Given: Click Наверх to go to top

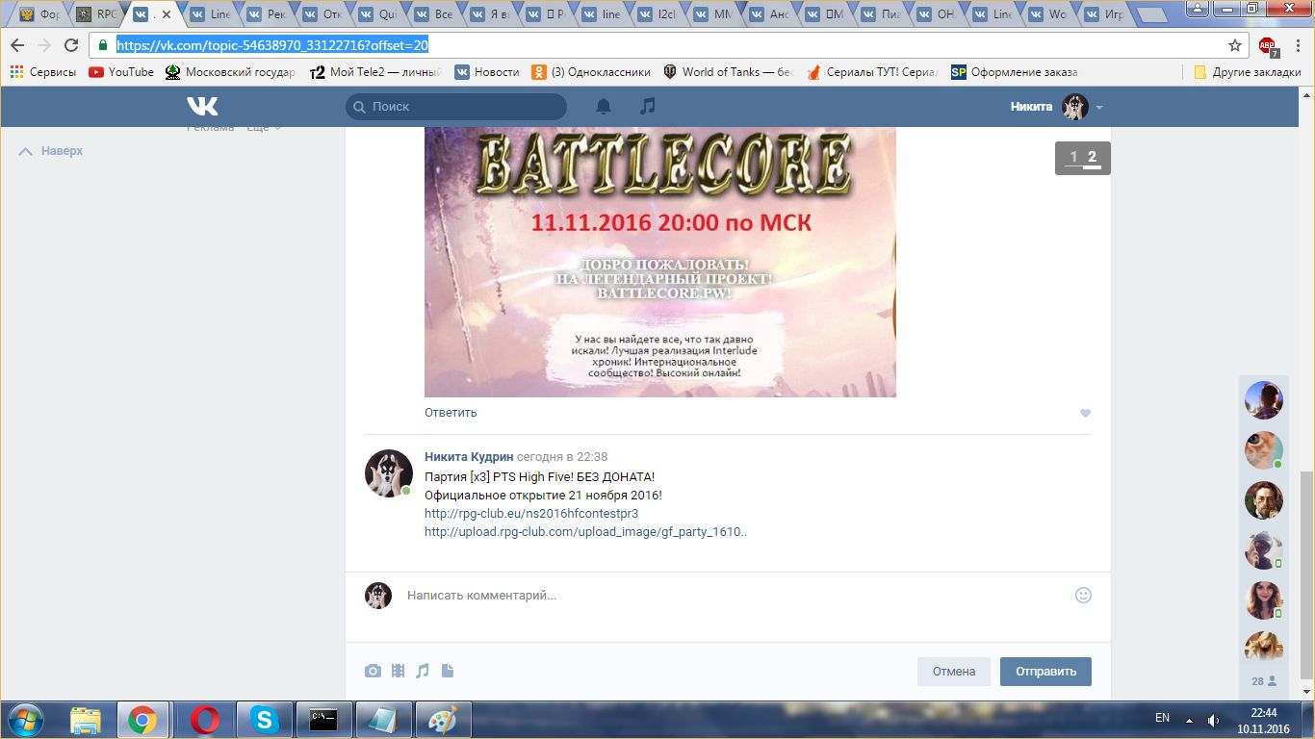Looking at the screenshot, I should [52, 151].
